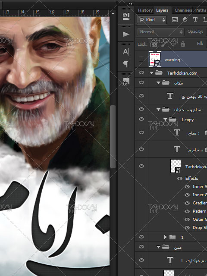Select the warning layer name
207x276 pixels.
coord(172,60)
